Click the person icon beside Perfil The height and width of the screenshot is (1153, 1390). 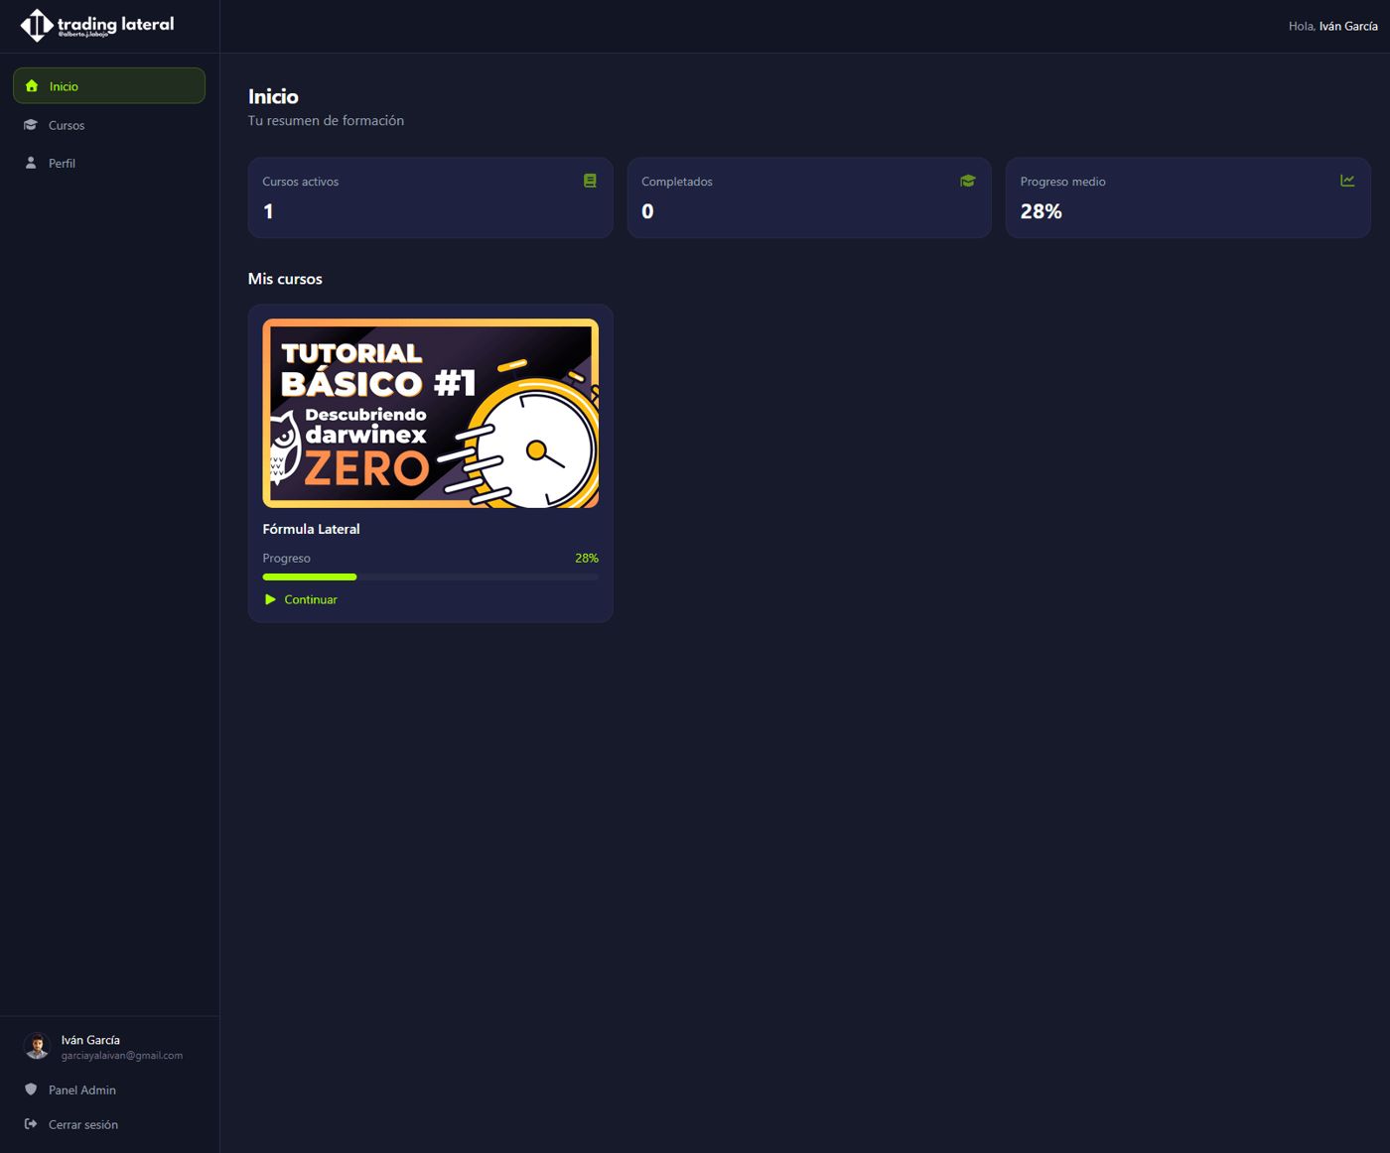pos(31,163)
